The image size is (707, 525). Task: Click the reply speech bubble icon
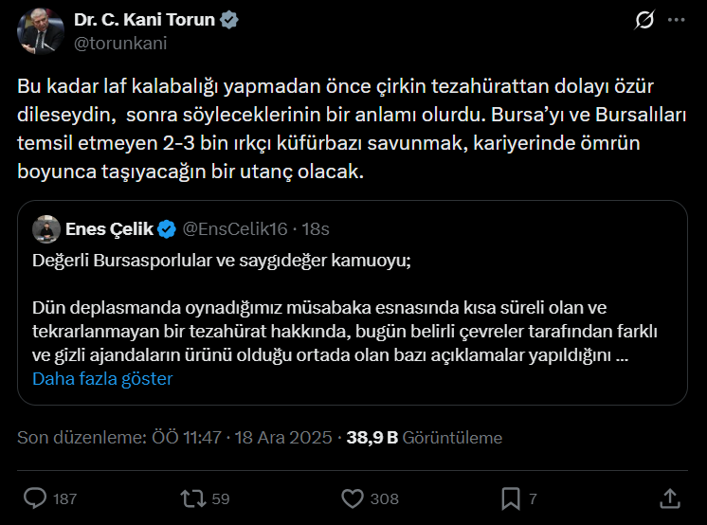35,498
